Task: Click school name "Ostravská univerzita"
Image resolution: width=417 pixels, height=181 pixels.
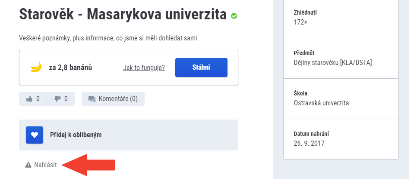Action: [321, 103]
